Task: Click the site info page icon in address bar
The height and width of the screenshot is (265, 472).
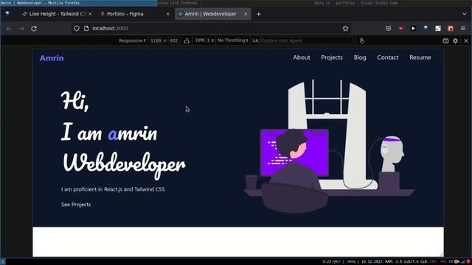Action: point(86,28)
